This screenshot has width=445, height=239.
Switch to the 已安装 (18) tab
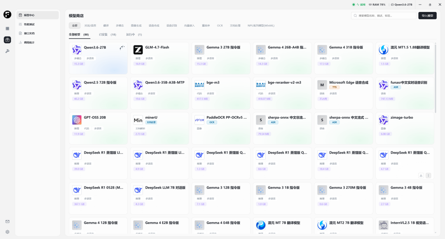(x=108, y=34)
